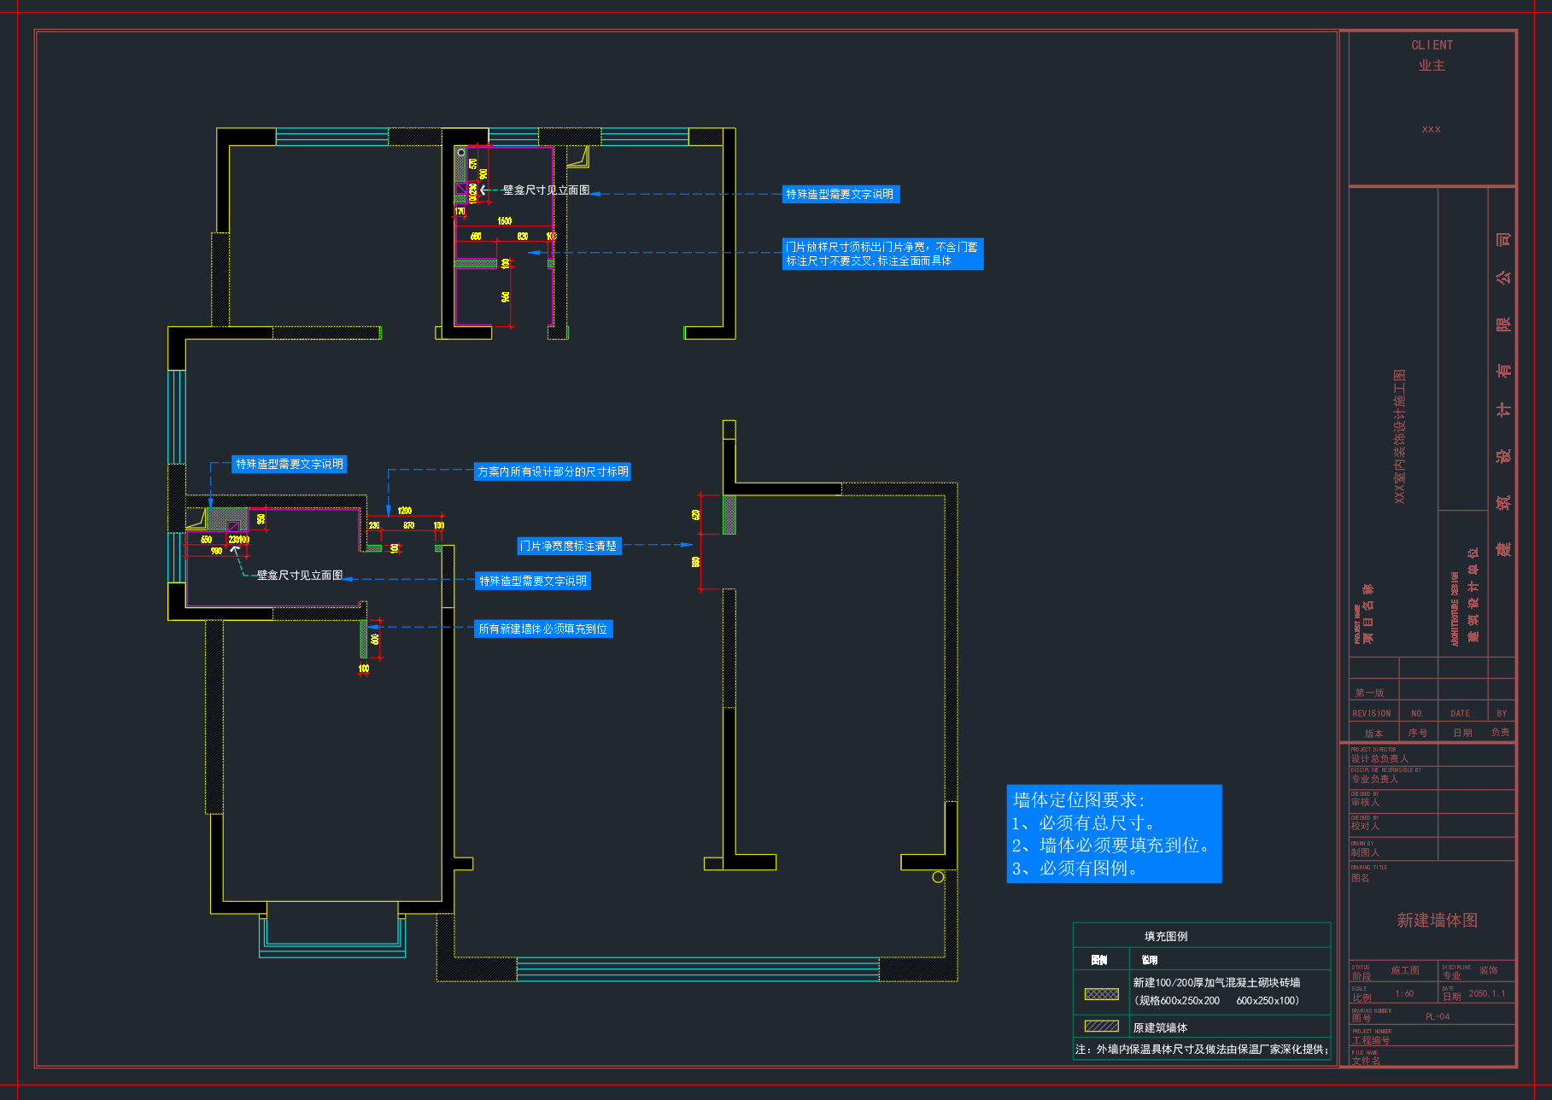Pick the diagonal hatch sample for 原建筑墙体
Image resolution: width=1552 pixels, height=1100 pixels.
(x=1101, y=1026)
